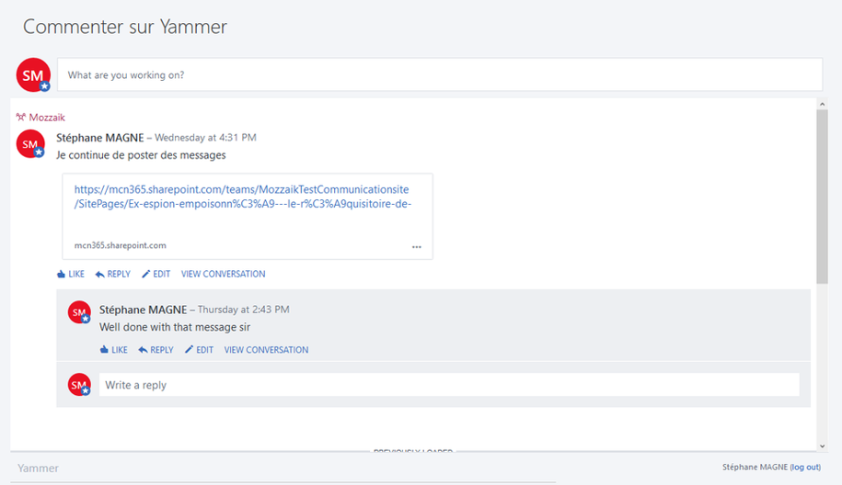This screenshot has width=842, height=485.
Task: Like the "Well done" reply via thumbs-up icon
Action: 104,349
